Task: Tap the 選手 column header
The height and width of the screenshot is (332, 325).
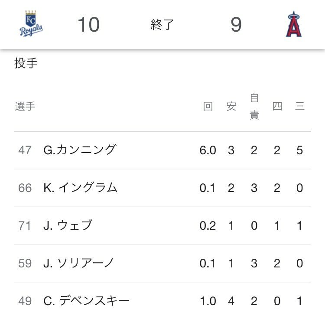Action: pos(25,106)
